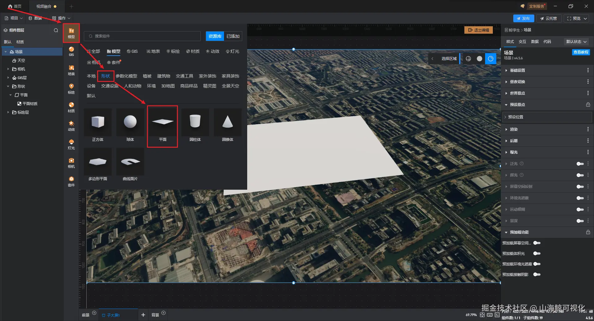Screen dimensions: 594x321
Task: Search layers with magnifier icon in 组件图层
Action: click(56, 30)
